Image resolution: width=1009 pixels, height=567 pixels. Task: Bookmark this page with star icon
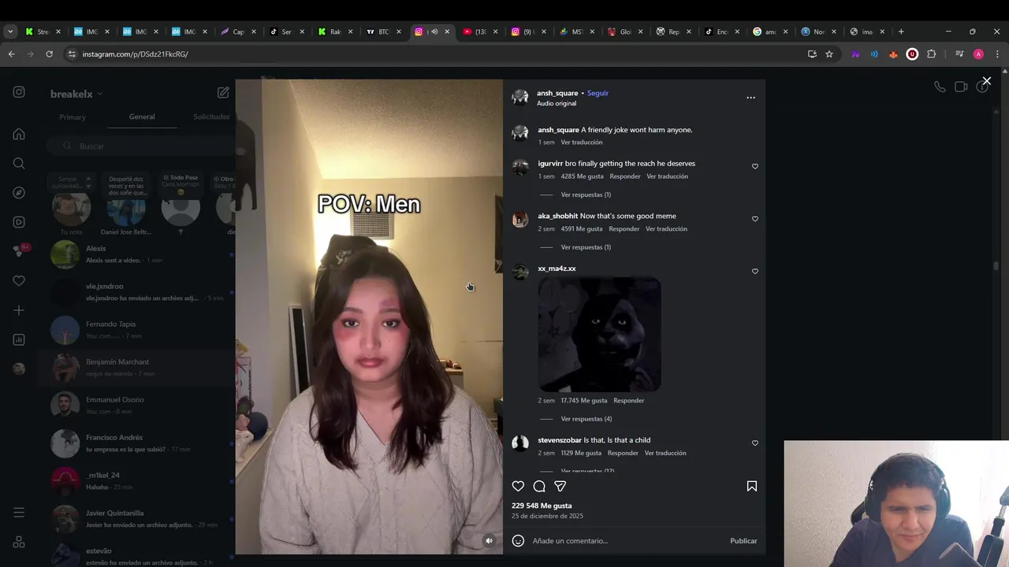(829, 54)
